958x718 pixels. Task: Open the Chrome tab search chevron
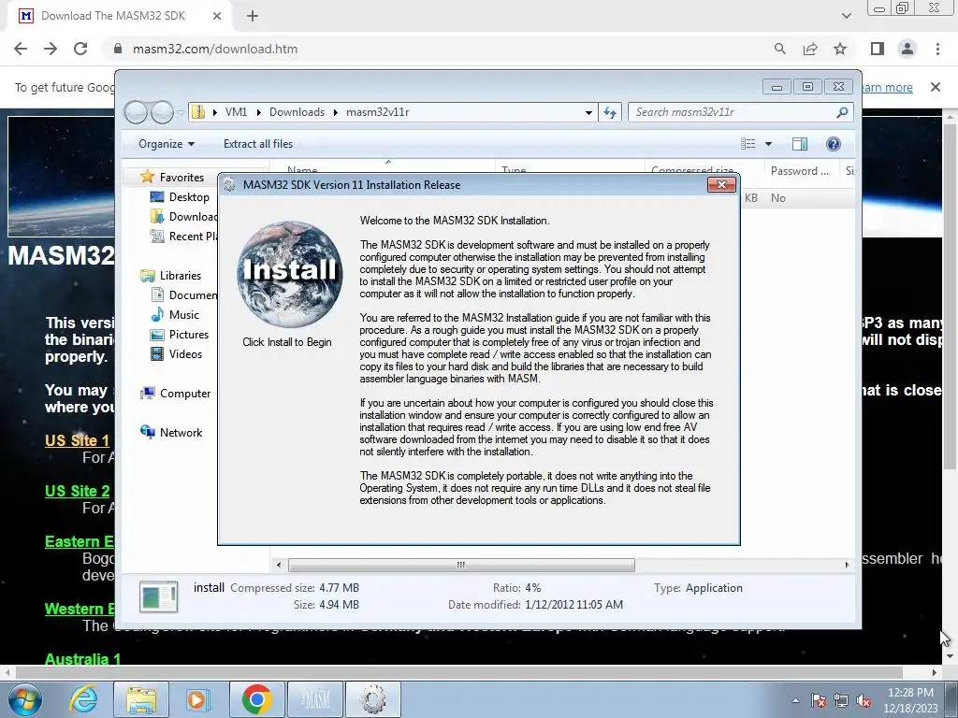846,16
